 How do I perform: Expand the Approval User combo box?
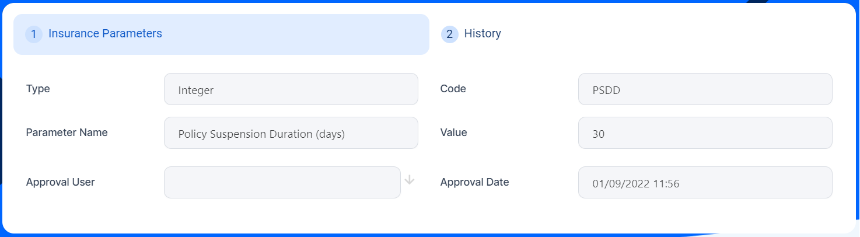tap(282, 182)
